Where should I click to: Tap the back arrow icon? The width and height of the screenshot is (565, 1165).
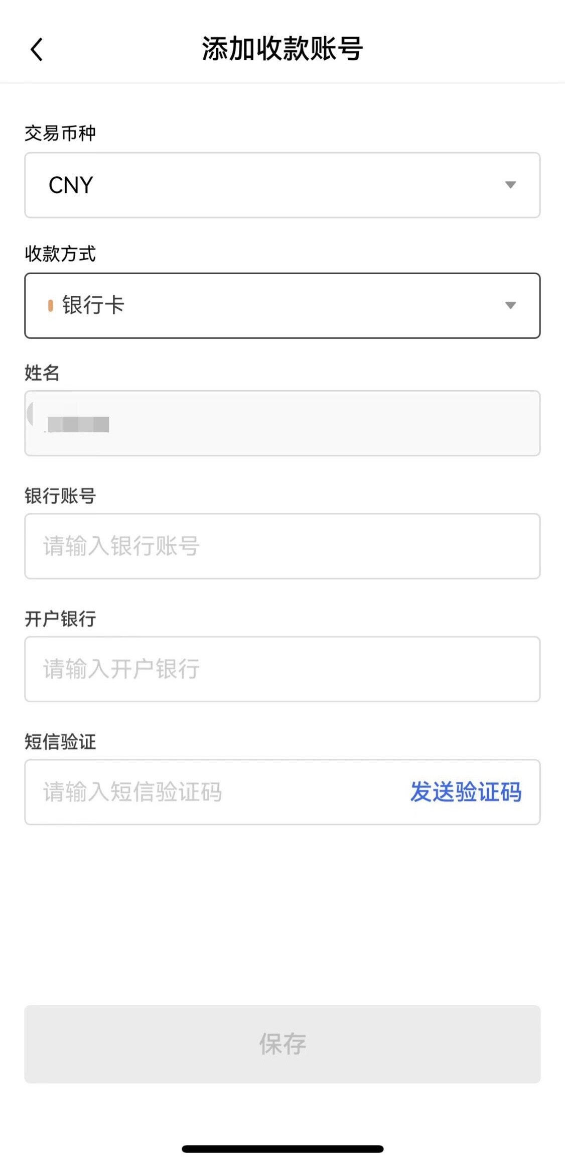(37, 50)
